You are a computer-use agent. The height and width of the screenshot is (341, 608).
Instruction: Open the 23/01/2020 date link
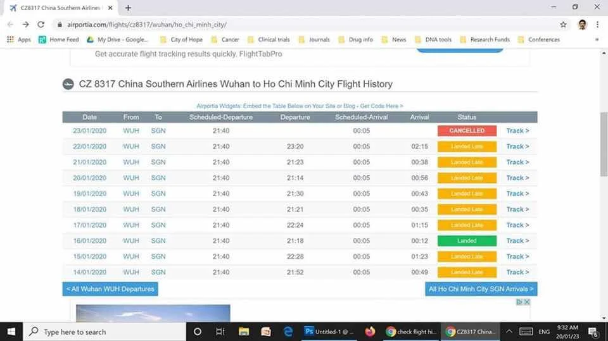tap(89, 130)
